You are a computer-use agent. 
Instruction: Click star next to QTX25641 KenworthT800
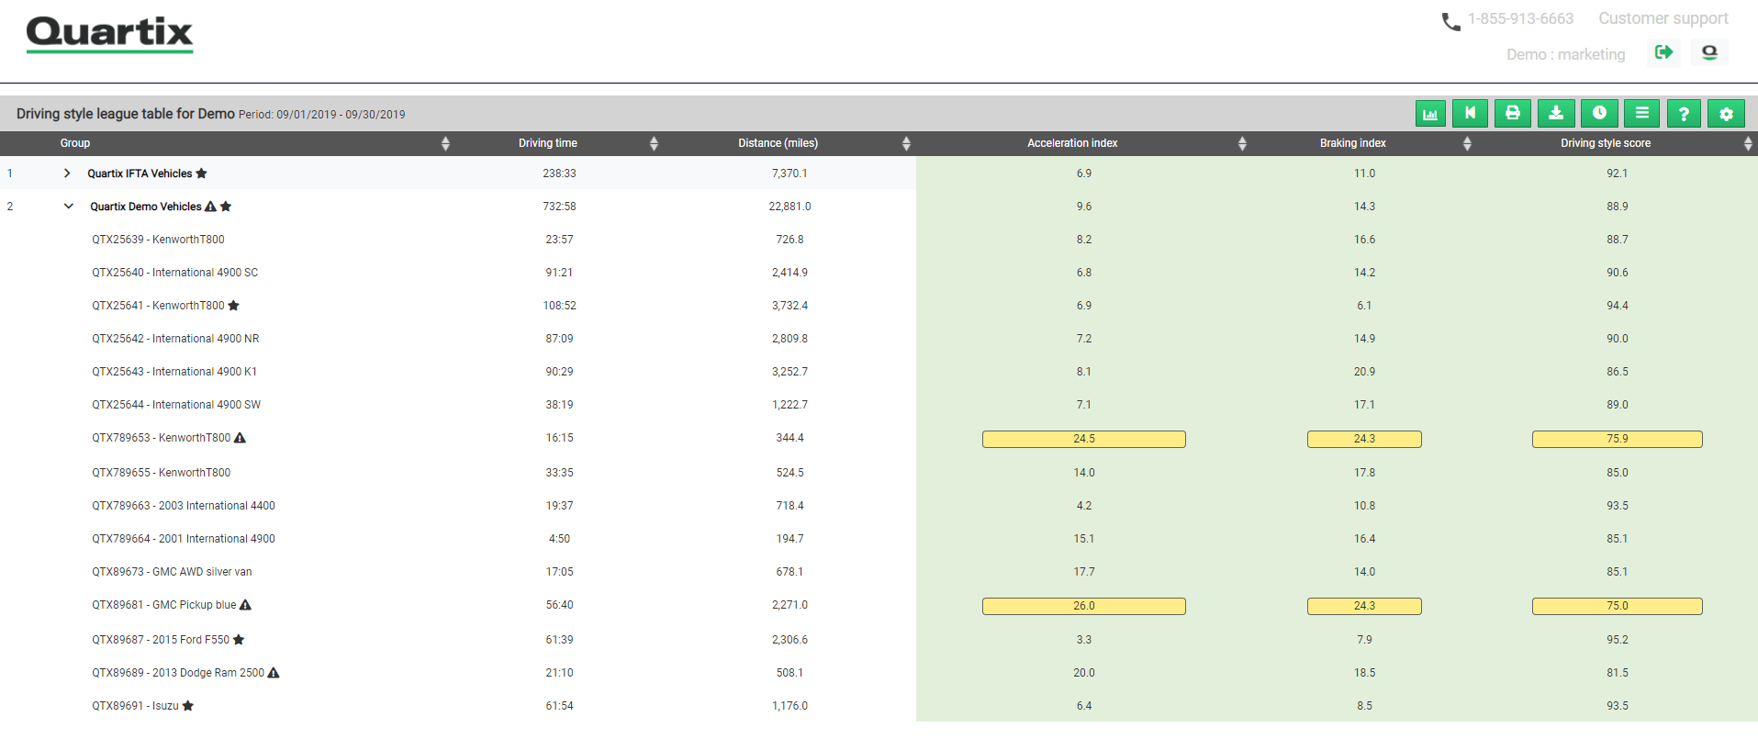[x=233, y=306]
